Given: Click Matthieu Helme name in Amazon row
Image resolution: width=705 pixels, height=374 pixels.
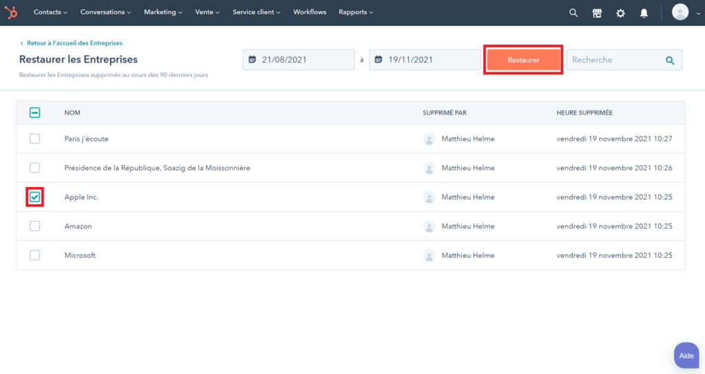Looking at the screenshot, I should coord(468,226).
